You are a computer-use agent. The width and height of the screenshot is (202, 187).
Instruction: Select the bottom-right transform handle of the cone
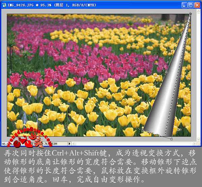pos(172,139)
